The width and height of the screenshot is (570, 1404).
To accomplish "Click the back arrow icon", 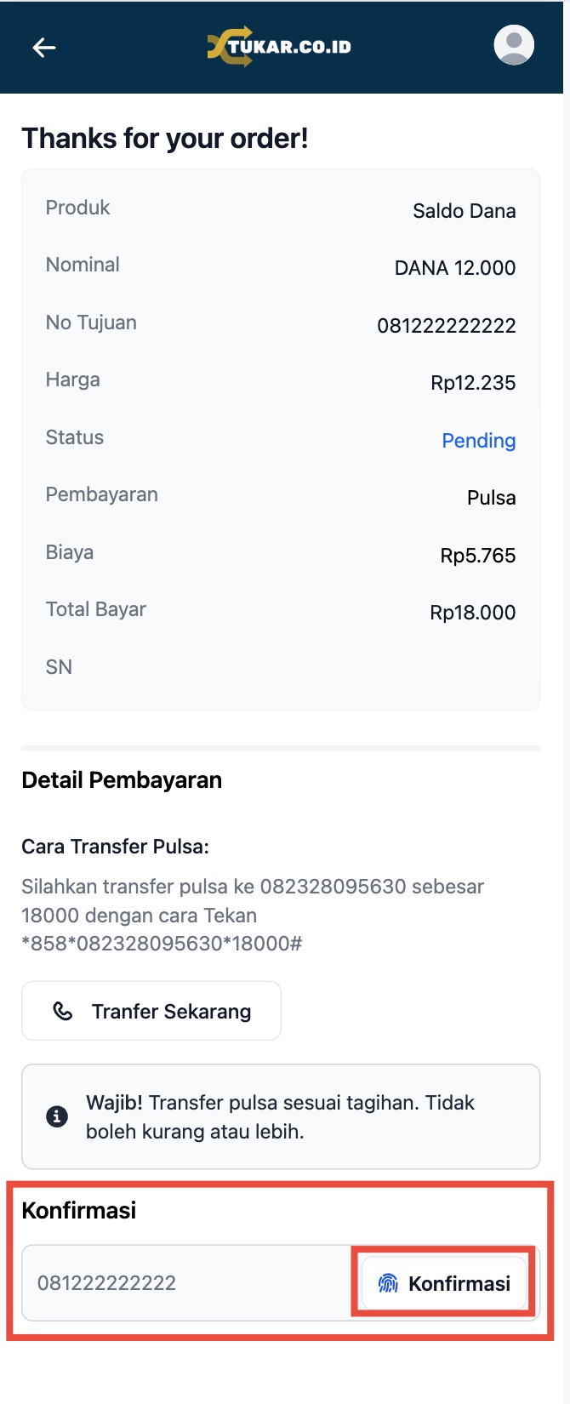I will coord(44,48).
